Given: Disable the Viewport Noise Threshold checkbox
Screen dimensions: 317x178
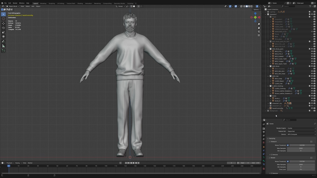Looking at the screenshot, I should [x=288, y=145].
